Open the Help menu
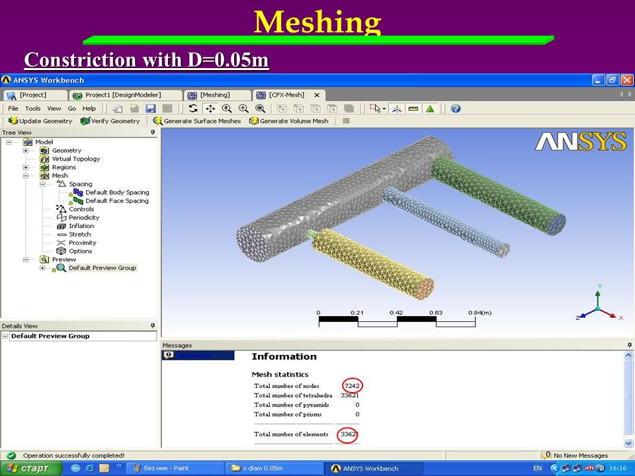 [89, 108]
